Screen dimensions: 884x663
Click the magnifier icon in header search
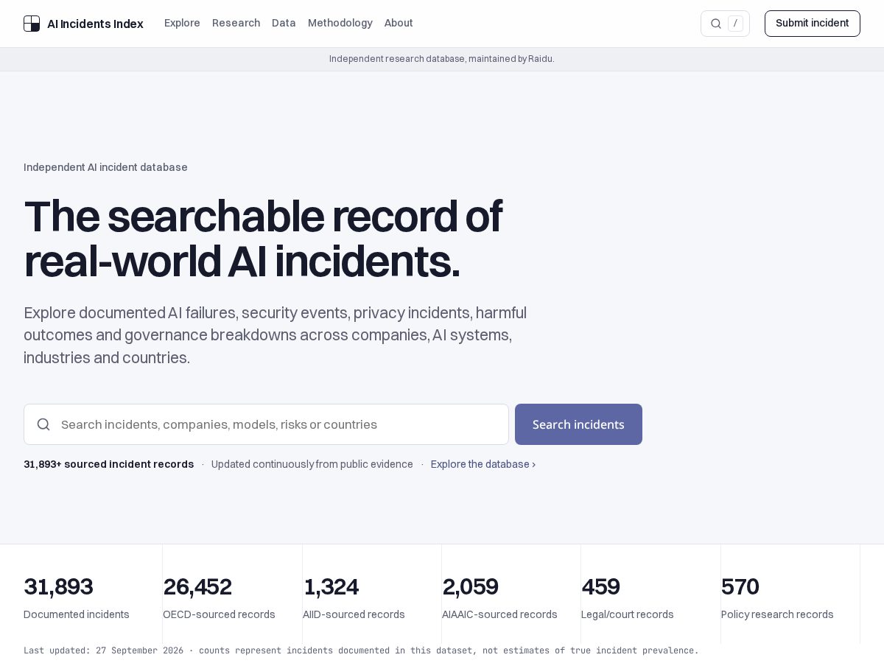pyautogui.click(x=715, y=24)
